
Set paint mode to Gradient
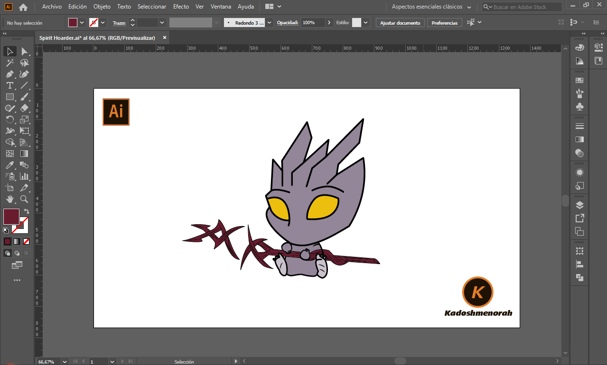pos(17,241)
